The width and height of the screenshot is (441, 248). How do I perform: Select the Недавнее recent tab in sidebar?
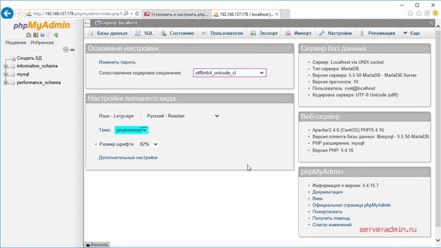[x=16, y=43]
